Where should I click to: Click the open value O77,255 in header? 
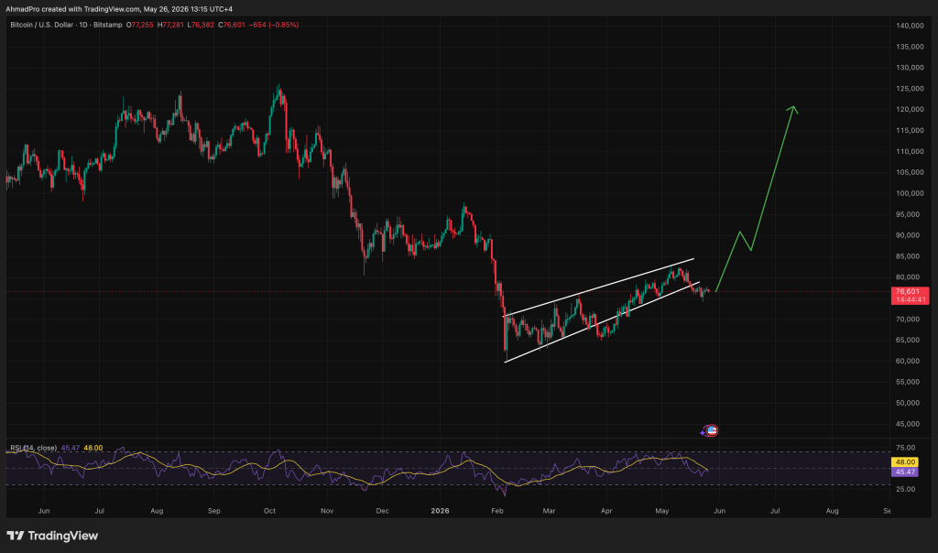pos(139,25)
